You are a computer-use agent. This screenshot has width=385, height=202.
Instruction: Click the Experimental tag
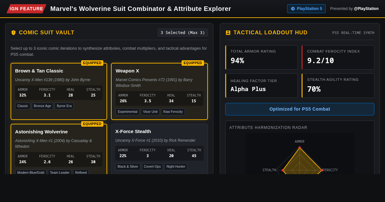tap(127, 112)
